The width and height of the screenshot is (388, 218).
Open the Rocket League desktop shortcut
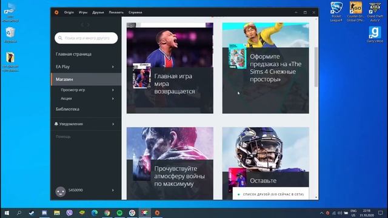point(336,12)
